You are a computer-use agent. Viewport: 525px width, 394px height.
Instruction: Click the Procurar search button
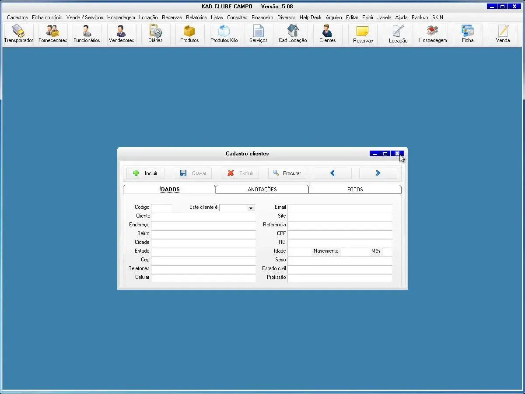click(x=287, y=173)
